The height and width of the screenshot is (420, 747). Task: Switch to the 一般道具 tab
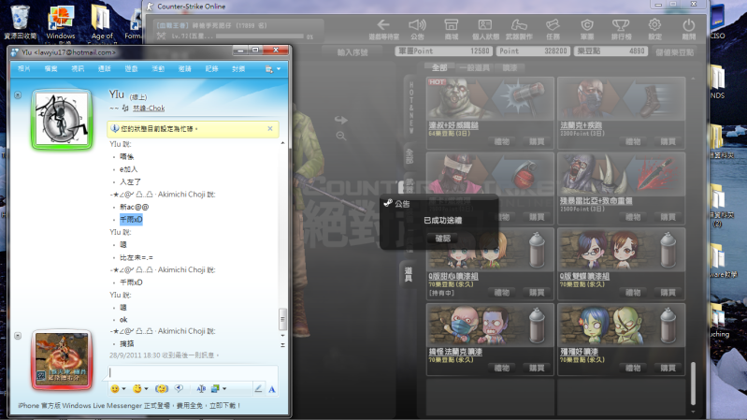(x=474, y=67)
